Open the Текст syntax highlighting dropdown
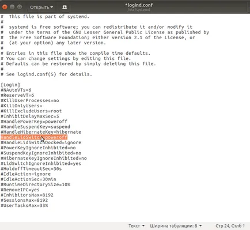This screenshot has width=250, height=230. point(137,226)
